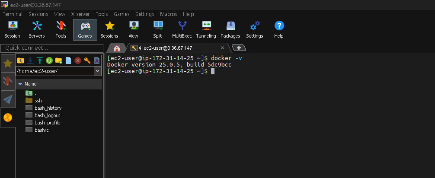Image resolution: width=435 pixels, height=178 pixels.
Task: Upload file with teal up arrow icon
Action: click(x=40, y=60)
